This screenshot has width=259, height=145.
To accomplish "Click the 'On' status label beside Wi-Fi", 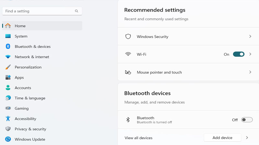I will 226,54.
